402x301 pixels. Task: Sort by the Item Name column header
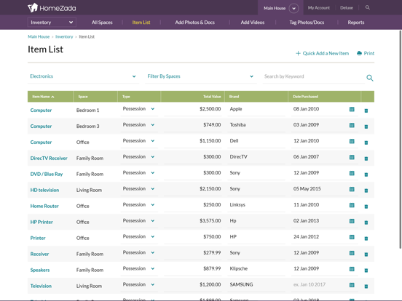[43, 97]
